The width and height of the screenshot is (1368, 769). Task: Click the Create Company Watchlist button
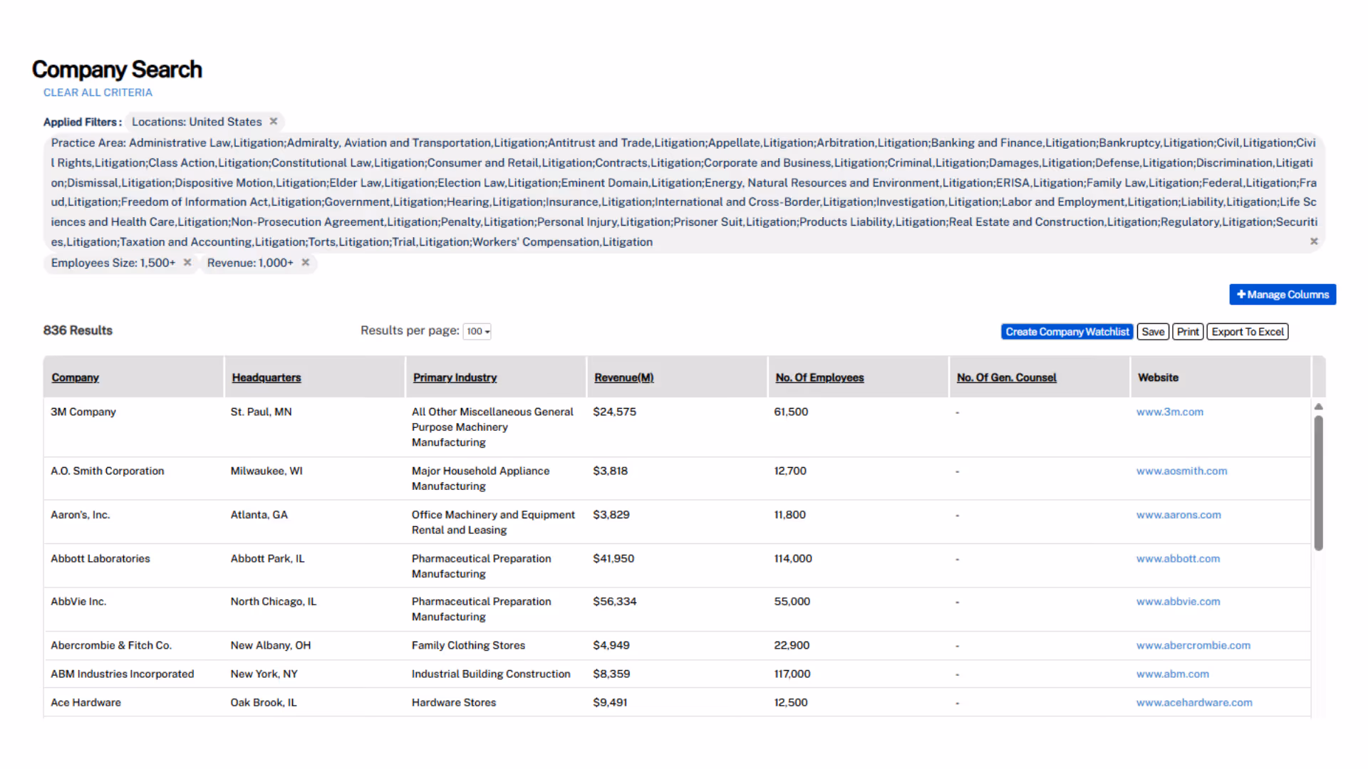click(1067, 331)
